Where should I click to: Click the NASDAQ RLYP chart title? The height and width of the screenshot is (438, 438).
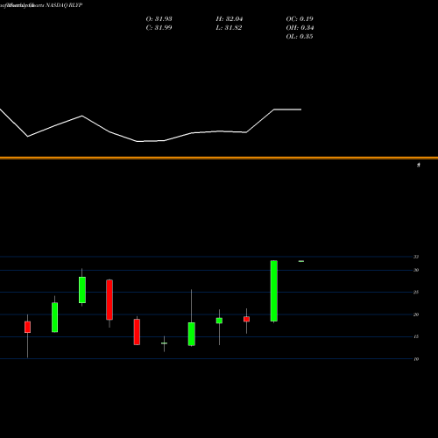[64, 5]
